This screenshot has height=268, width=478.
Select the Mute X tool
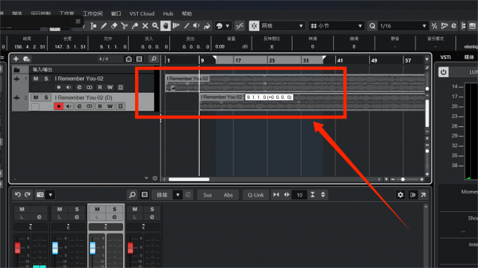tap(145, 26)
